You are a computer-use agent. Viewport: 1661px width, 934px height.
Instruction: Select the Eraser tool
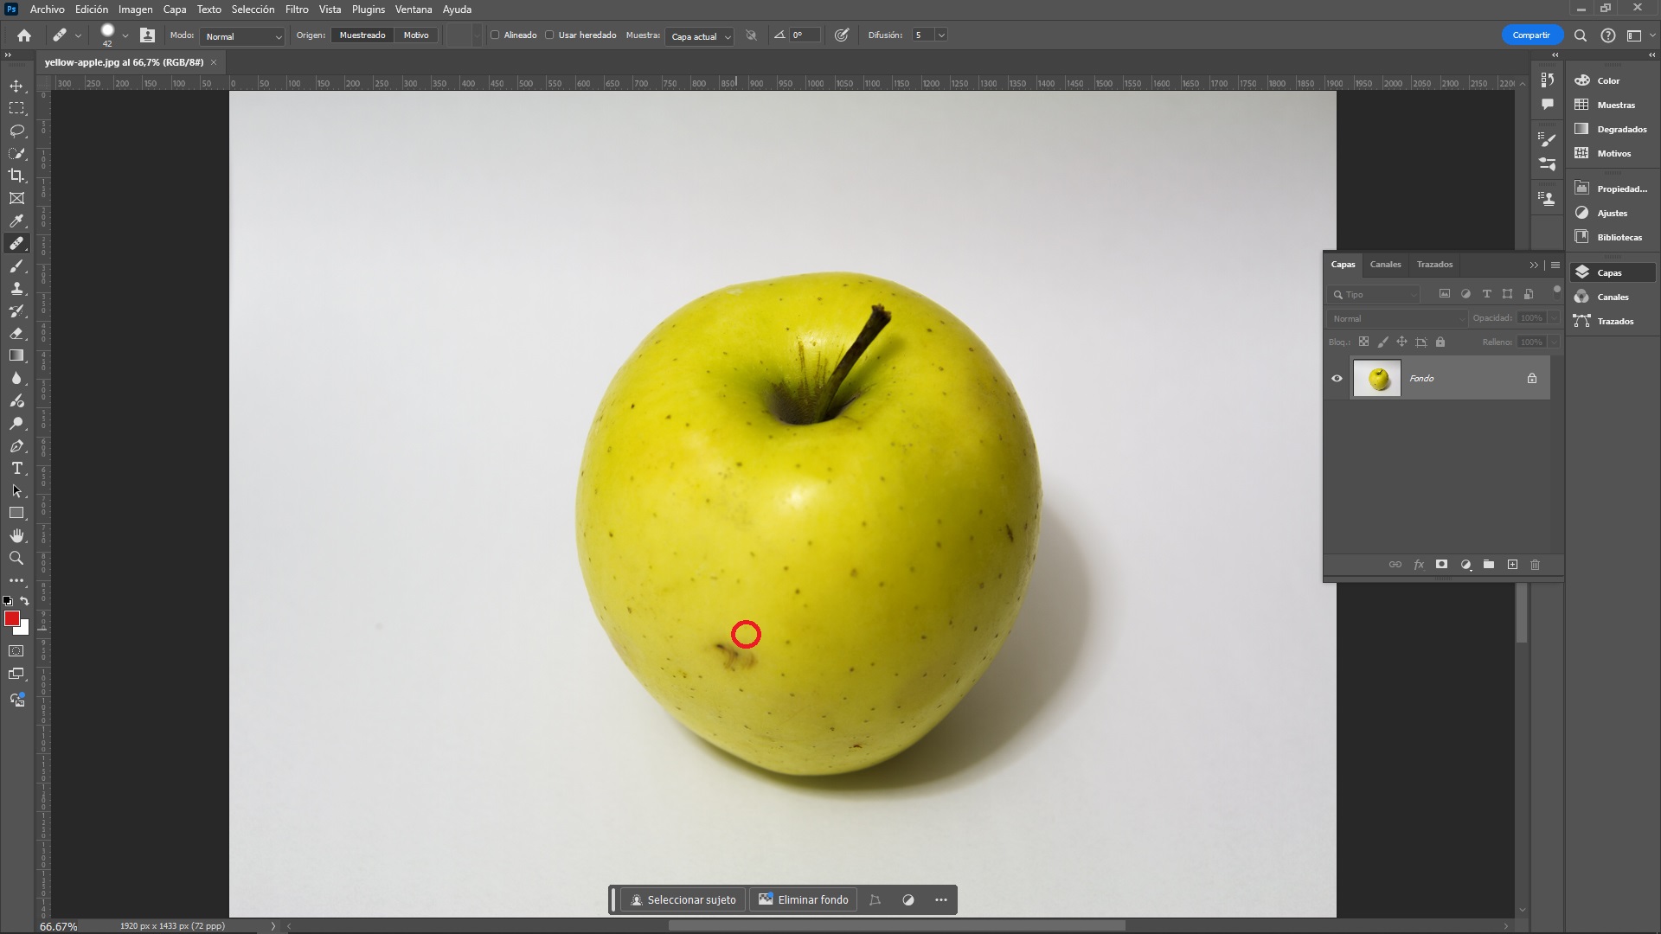tap(16, 333)
